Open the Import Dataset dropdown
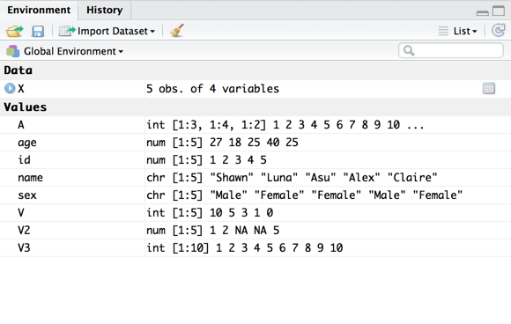Viewport: 511px width, 324px height. (x=107, y=31)
